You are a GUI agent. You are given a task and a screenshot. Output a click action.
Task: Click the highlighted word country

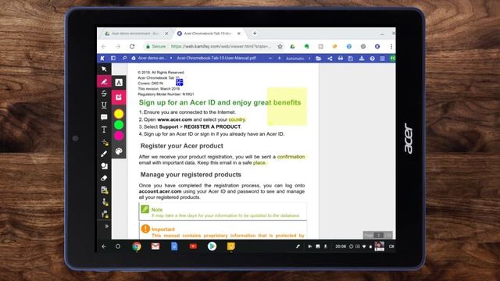[x=237, y=119]
